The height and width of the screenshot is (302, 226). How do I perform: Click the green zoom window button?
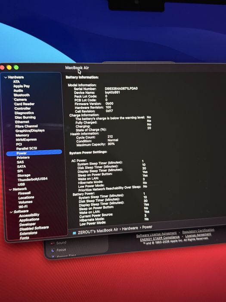[16, 67]
